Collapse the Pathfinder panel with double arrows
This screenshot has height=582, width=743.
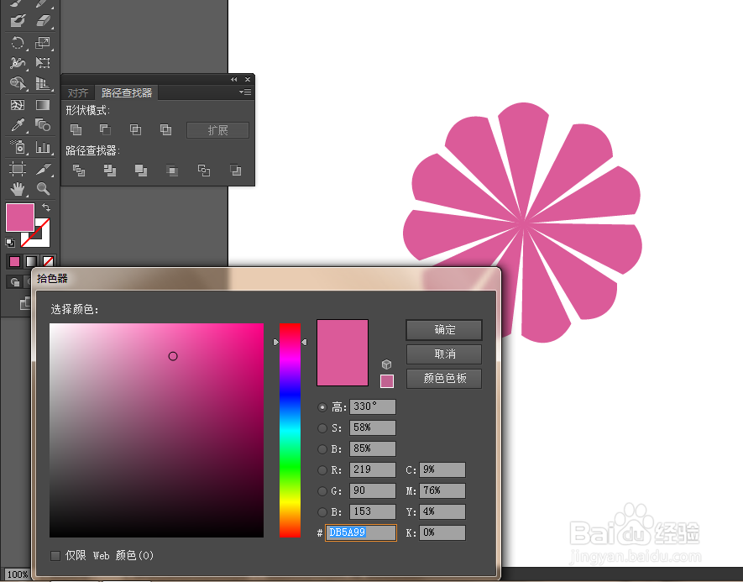[234, 79]
